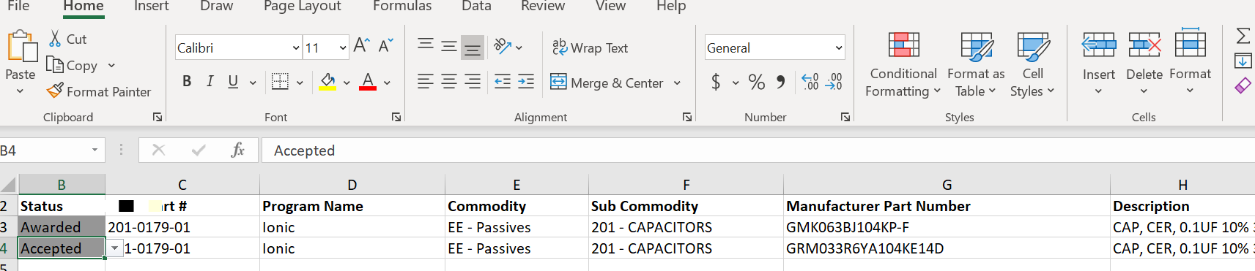Align text right
1255x271 pixels.
(x=473, y=82)
